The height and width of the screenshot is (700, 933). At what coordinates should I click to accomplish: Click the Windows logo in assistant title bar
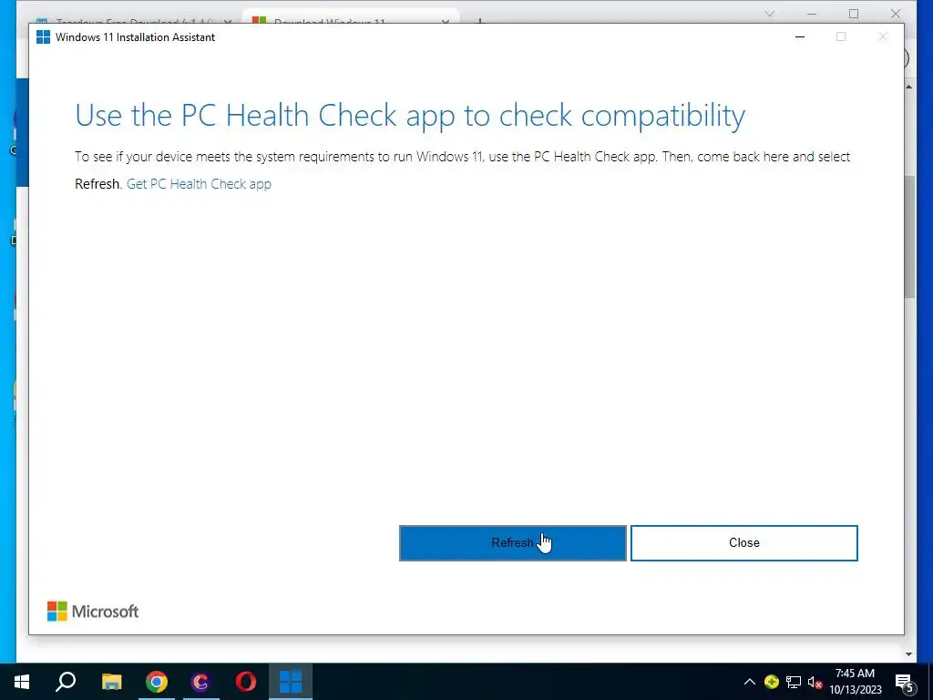coord(44,36)
